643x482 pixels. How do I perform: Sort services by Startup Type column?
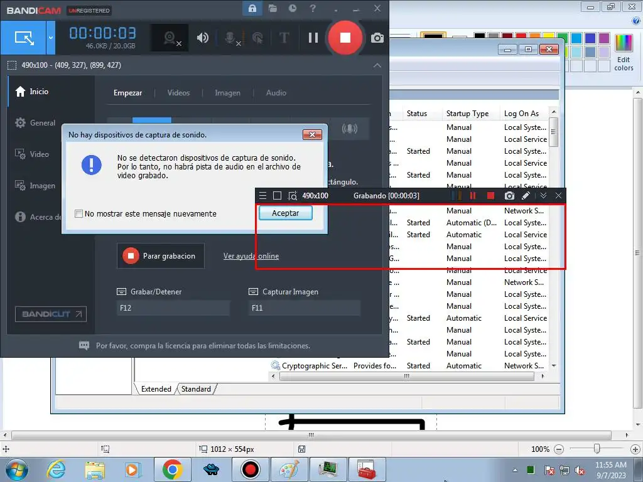[470, 114]
